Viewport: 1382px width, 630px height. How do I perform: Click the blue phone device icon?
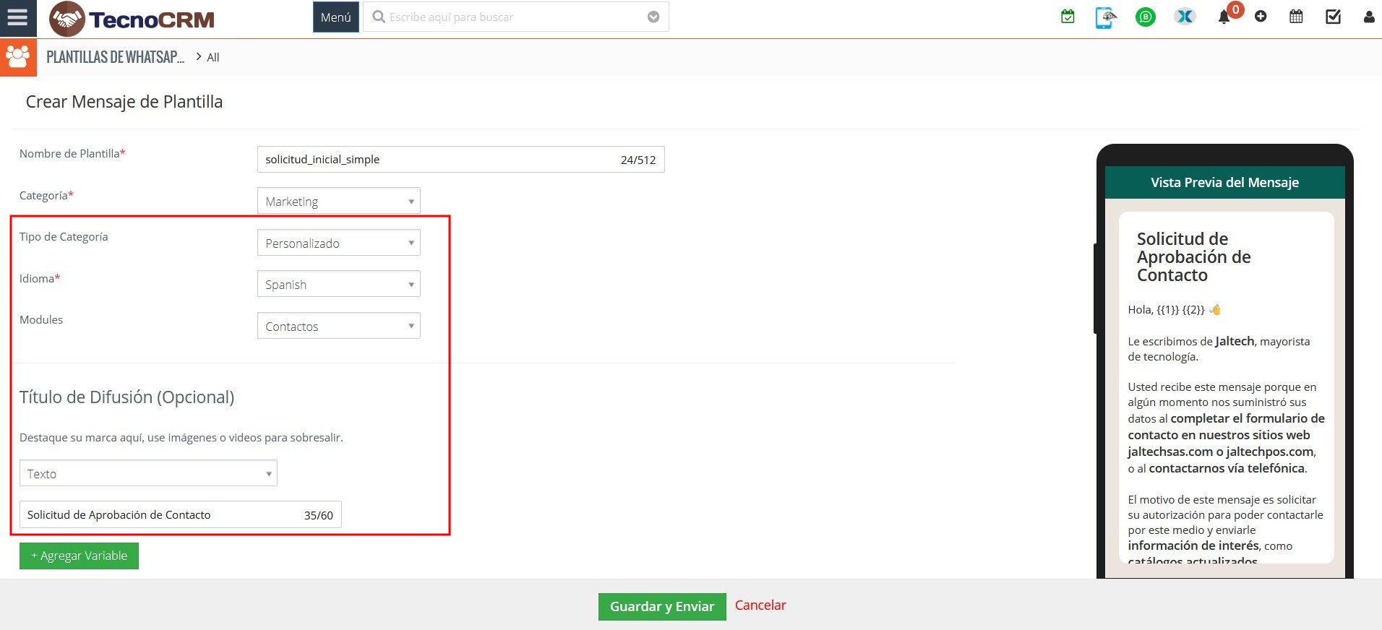point(1105,17)
